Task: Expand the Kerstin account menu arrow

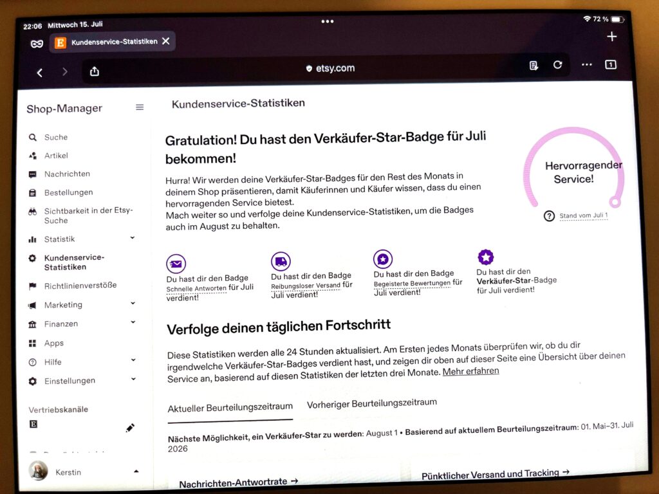Action: pos(136,471)
